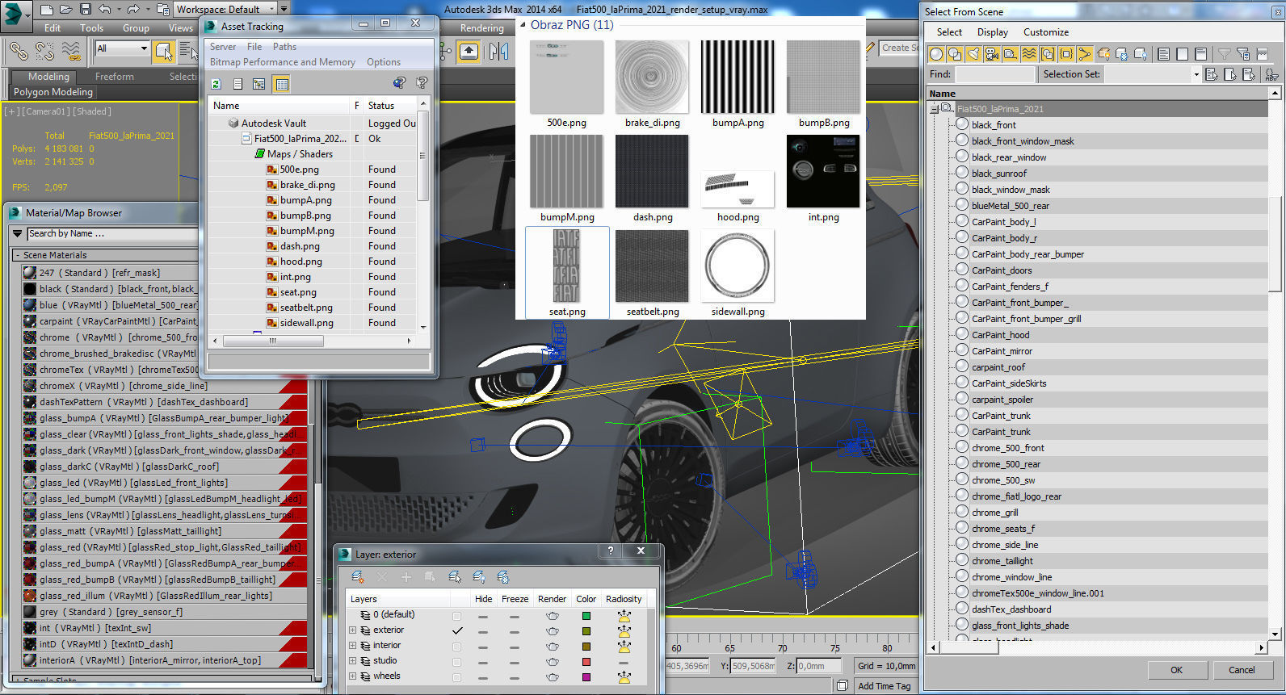Click the Mirror tool icon in main toolbar
The image size is (1286, 695).
498,51
